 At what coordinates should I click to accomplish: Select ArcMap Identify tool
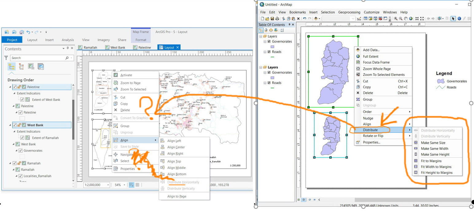pos(459,19)
